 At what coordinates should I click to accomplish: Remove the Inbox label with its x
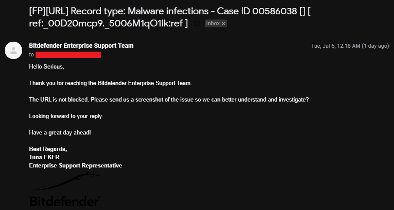pyautogui.click(x=223, y=24)
